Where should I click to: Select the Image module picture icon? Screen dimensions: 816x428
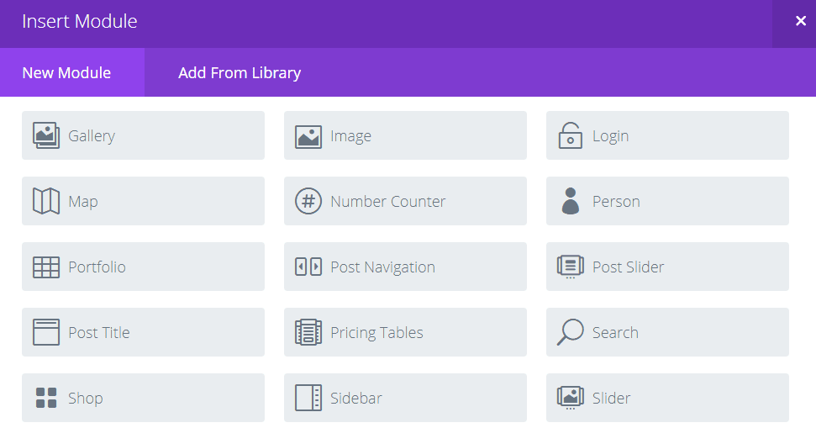308,136
